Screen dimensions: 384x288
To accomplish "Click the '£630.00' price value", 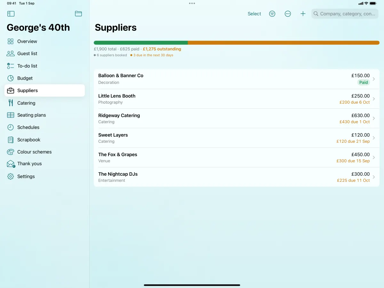I will coord(361,115).
